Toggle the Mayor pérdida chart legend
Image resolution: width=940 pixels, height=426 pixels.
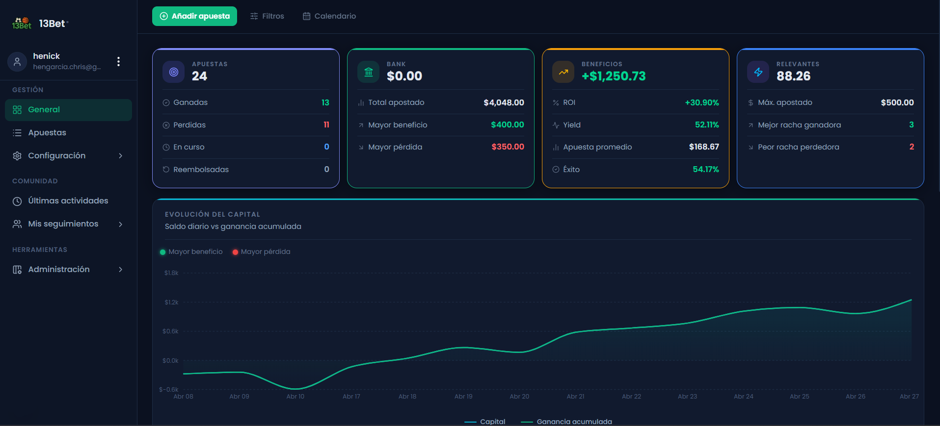click(x=261, y=251)
